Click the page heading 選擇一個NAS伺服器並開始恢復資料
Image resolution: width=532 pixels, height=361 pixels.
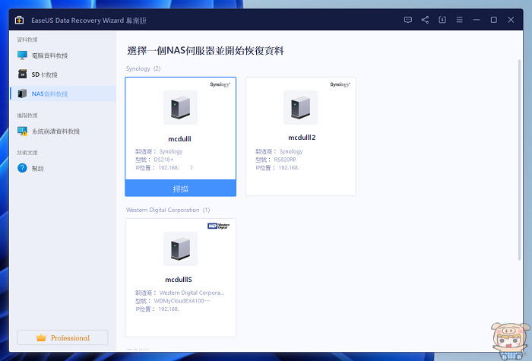pos(206,51)
